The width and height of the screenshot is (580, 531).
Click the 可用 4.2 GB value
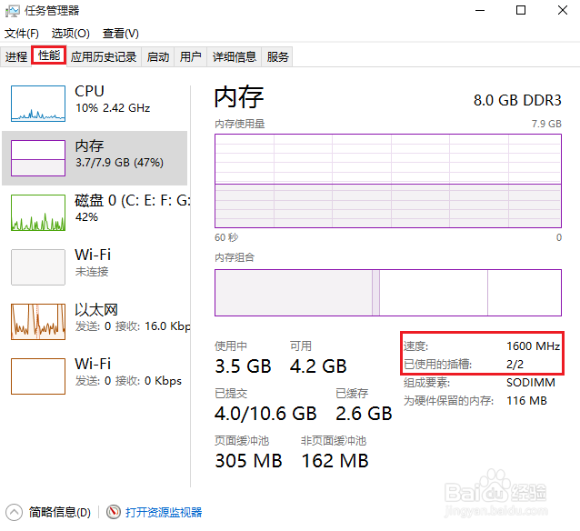318,366
